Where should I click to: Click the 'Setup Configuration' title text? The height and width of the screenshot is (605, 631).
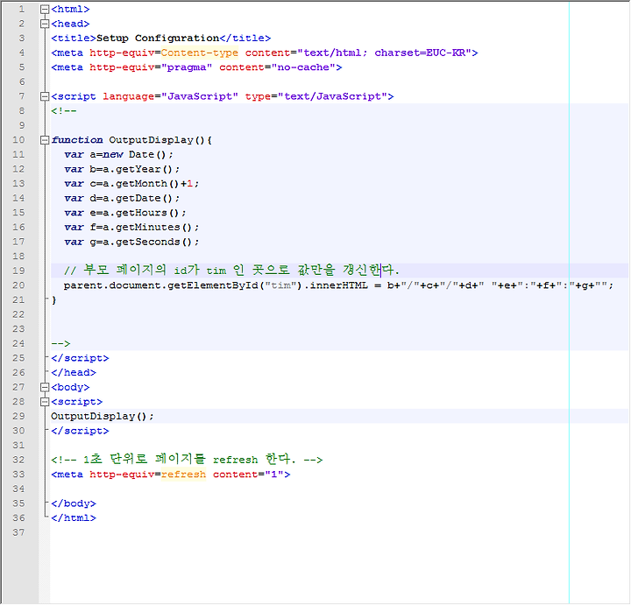point(158,39)
